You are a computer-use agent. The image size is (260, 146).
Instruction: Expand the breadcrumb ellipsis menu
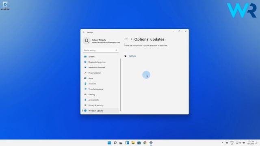(x=126, y=39)
